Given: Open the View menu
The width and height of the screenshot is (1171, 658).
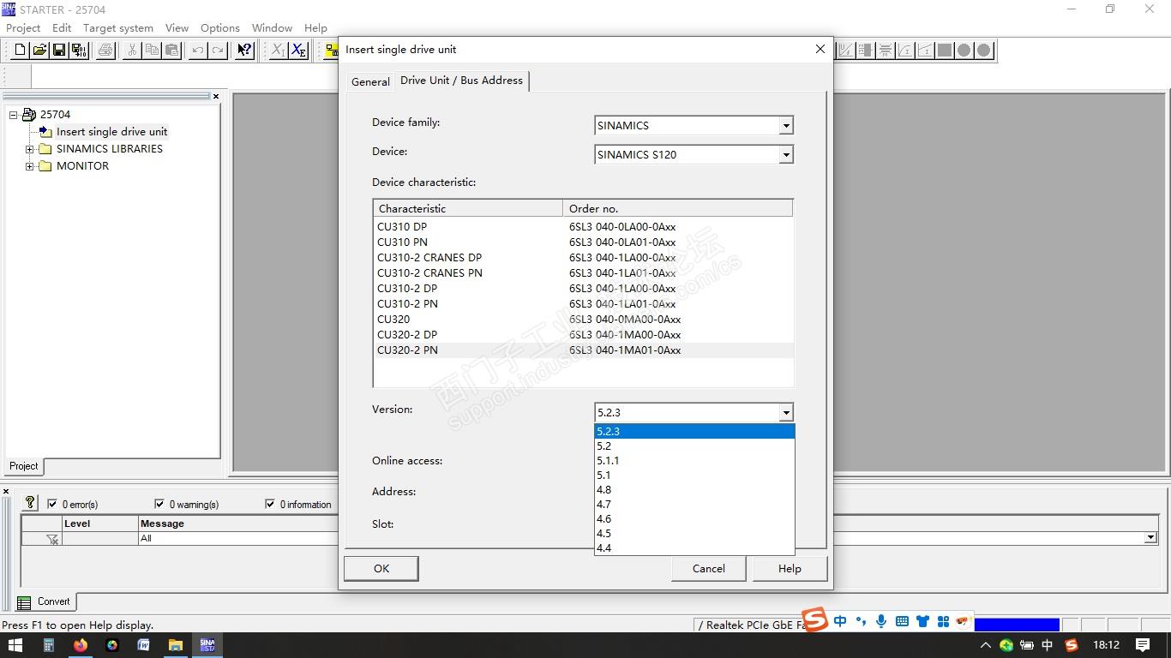Looking at the screenshot, I should [x=177, y=28].
